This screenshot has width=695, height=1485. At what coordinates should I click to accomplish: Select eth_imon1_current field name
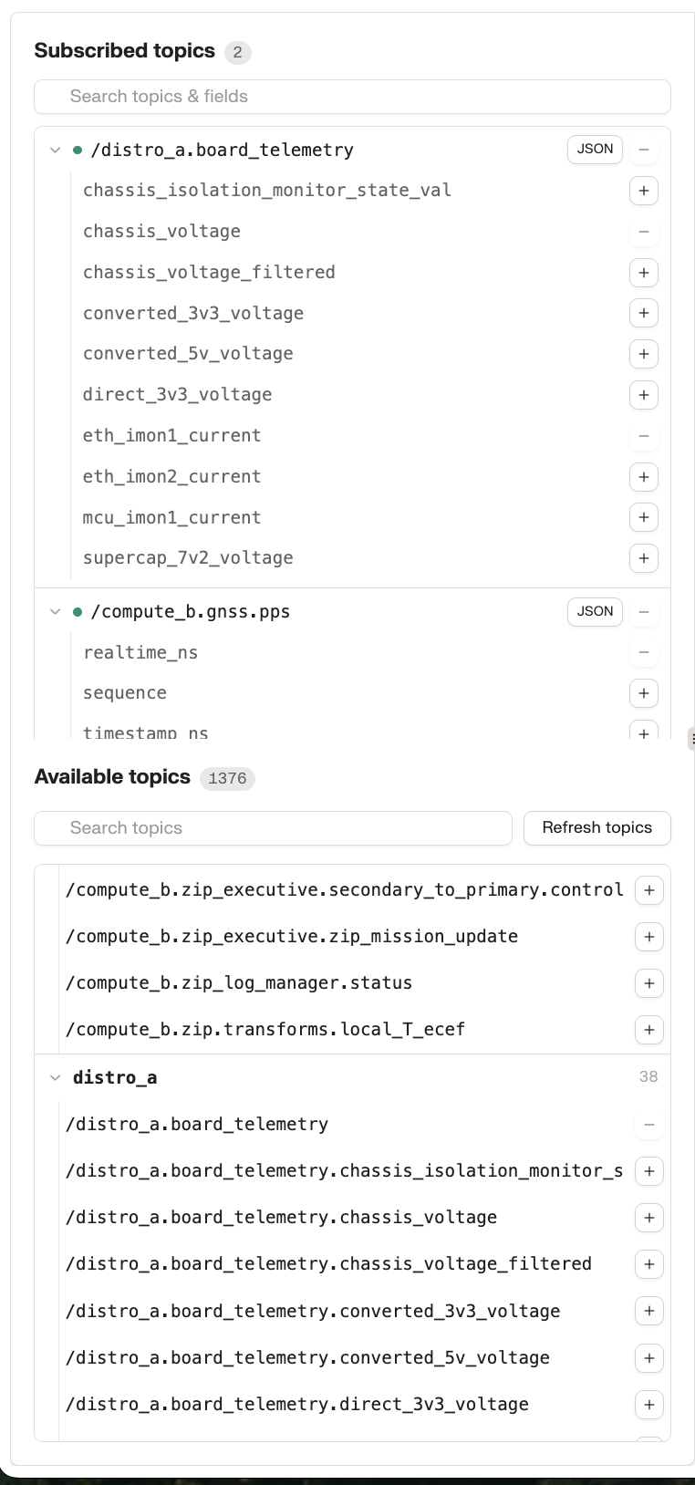pos(171,436)
